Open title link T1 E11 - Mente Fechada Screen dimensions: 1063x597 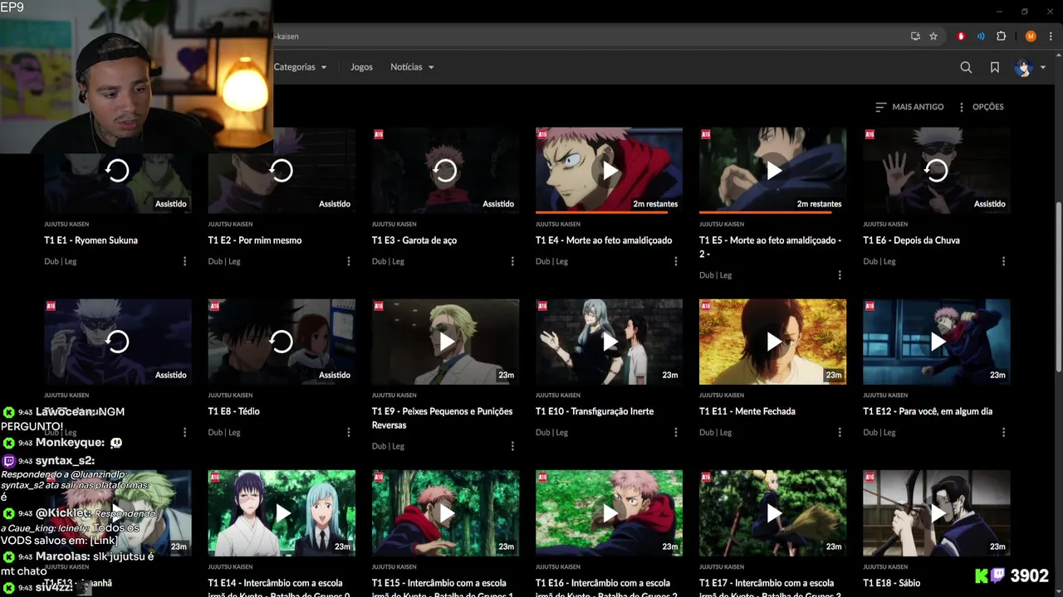pyautogui.click(x=747, y=411)
